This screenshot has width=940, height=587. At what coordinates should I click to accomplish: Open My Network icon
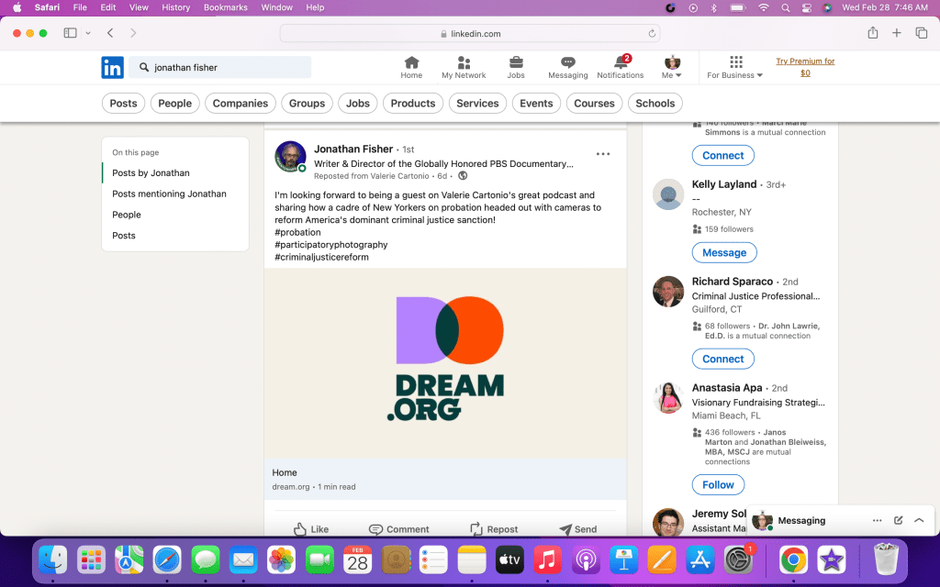464,62
